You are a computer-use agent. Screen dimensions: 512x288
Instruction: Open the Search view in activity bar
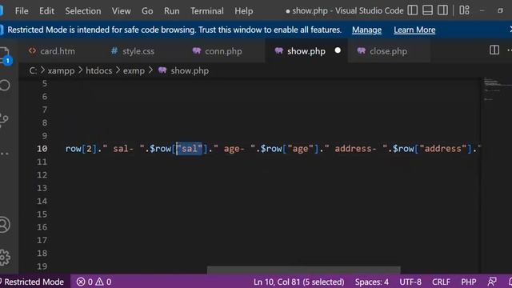(x=5, y=86)
